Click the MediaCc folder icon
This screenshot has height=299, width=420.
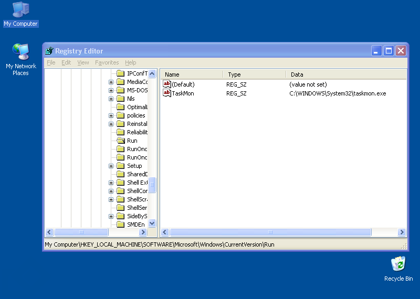(x=121, y=82)
